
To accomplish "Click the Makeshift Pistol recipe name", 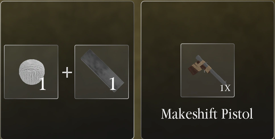I will [207, 114].
